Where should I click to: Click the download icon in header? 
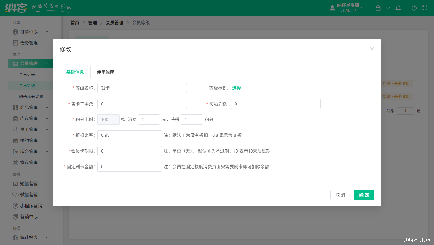click(x=388, y=8)
